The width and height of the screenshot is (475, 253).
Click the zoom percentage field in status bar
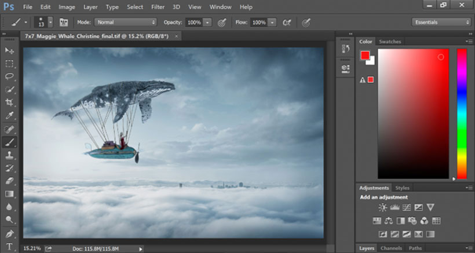coord(31,248)
